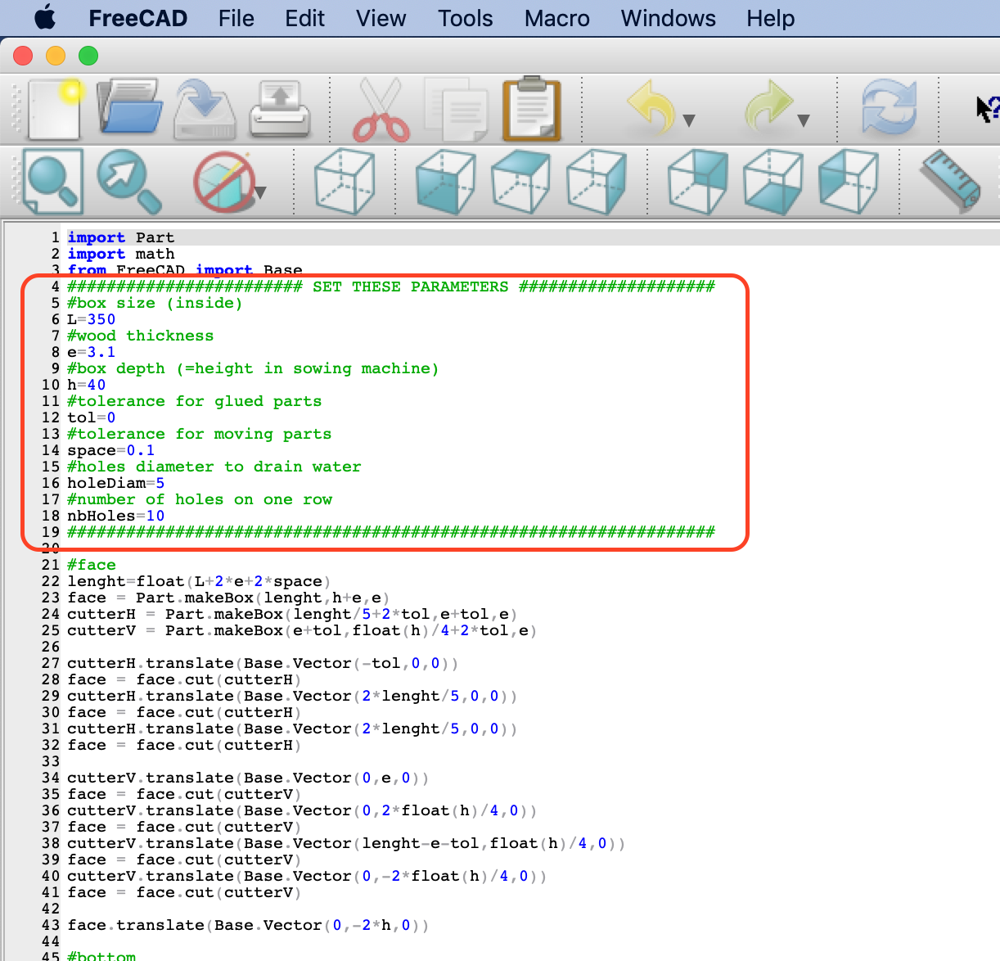1000x961 pixels.
Task: Click the '#tolerance for moving parts' comment
Action: pos(200,434)
